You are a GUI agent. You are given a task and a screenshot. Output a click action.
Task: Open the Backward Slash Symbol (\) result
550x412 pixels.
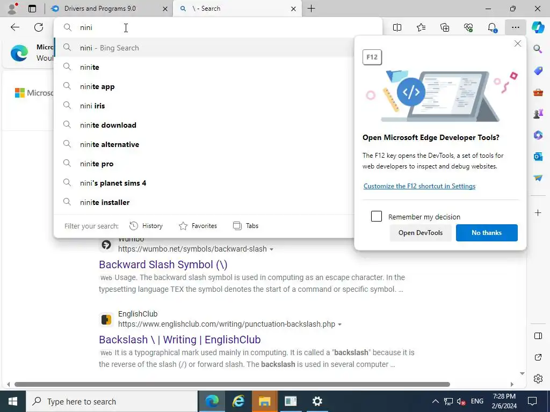(x=163, y=264)
